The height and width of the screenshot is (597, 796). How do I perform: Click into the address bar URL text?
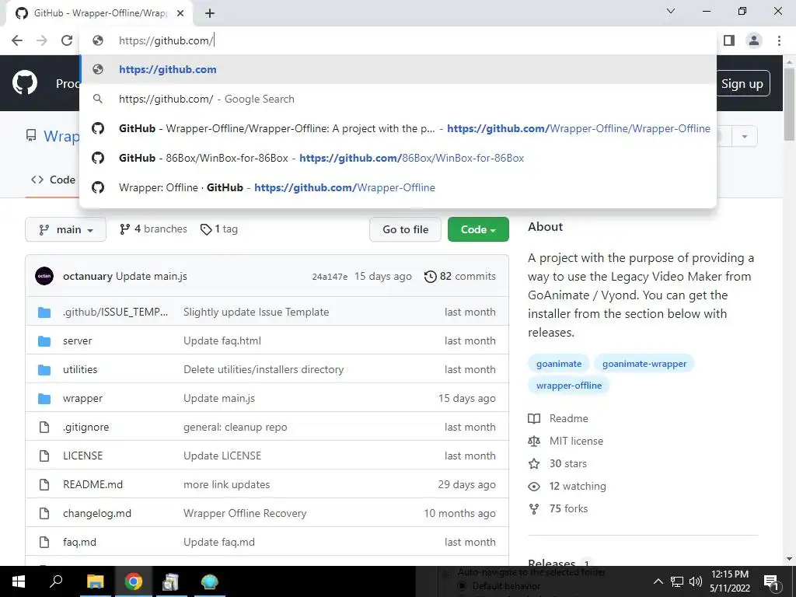[x=166, y=40]
